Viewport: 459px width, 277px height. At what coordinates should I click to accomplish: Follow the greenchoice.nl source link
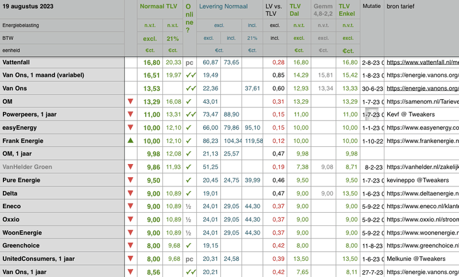(x=422, y=245)
